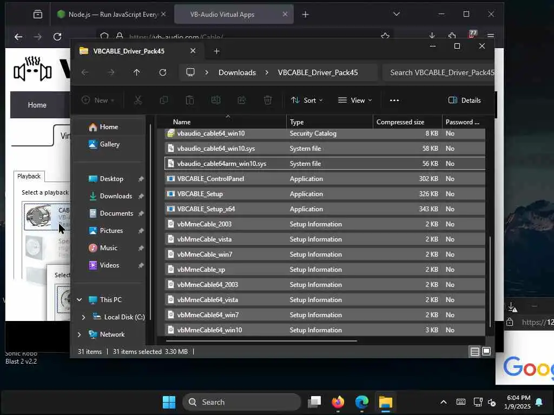The image size is (554, 415).
Task: Launch Firefox from the taskbar
Action: click(338, 402)
